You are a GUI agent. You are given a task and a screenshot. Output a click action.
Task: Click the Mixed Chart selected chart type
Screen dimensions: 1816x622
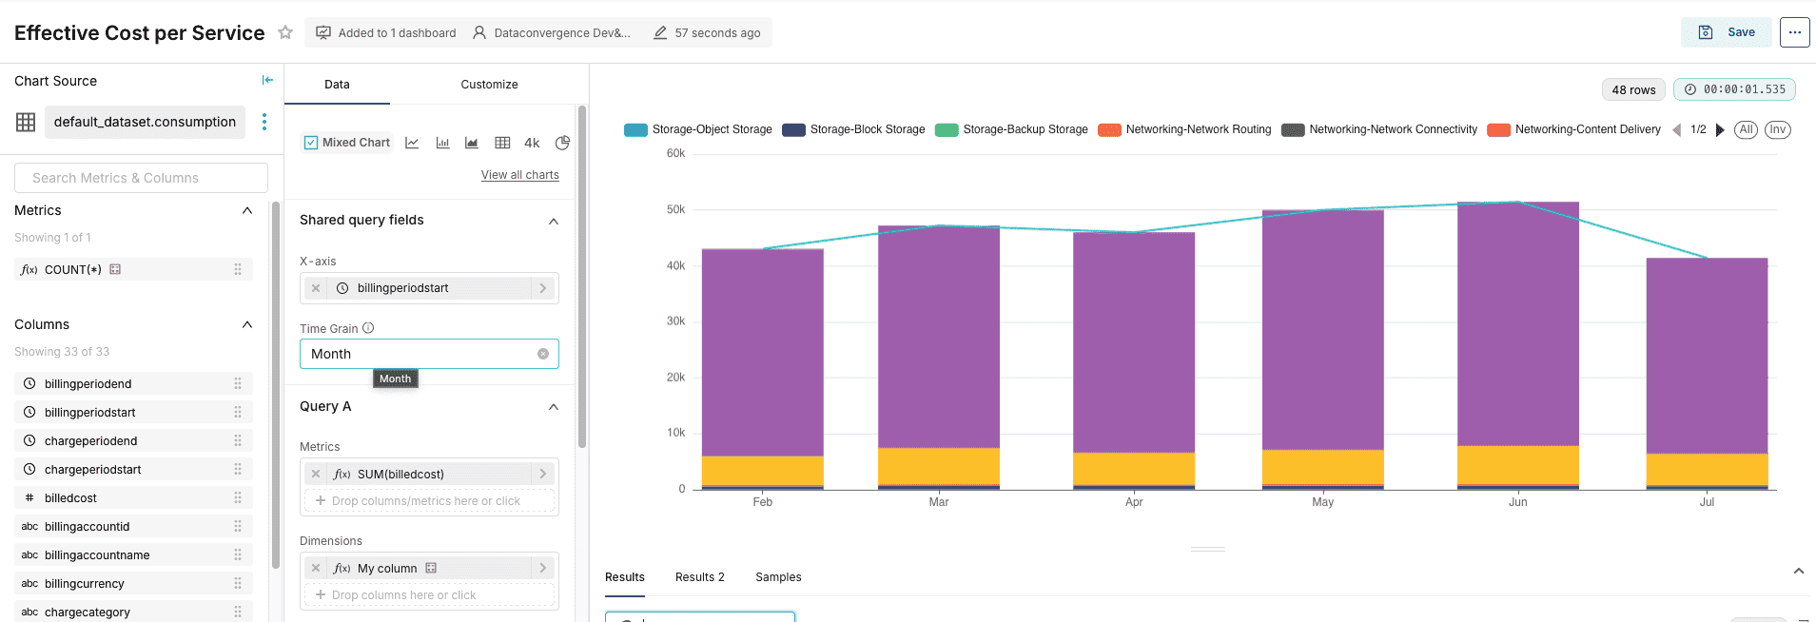click(x=347, y=143)
